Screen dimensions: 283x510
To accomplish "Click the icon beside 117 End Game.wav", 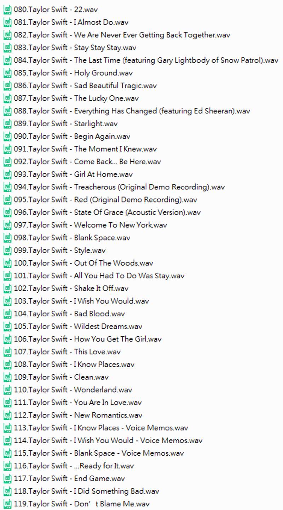I will [7, 479].
